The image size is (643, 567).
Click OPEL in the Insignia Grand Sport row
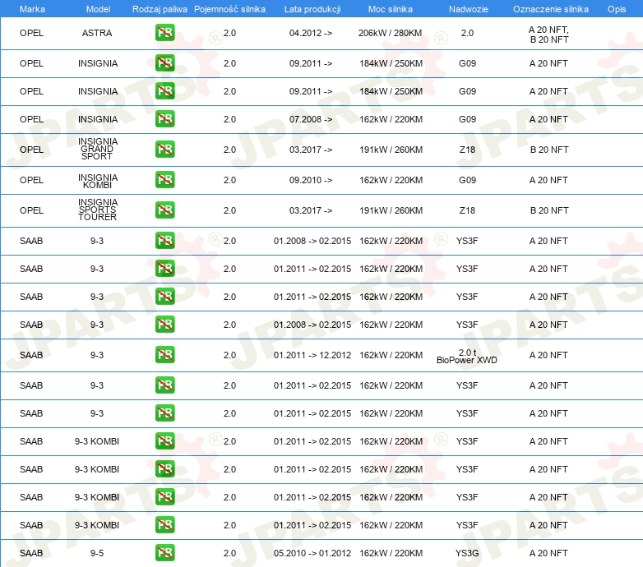31,150
